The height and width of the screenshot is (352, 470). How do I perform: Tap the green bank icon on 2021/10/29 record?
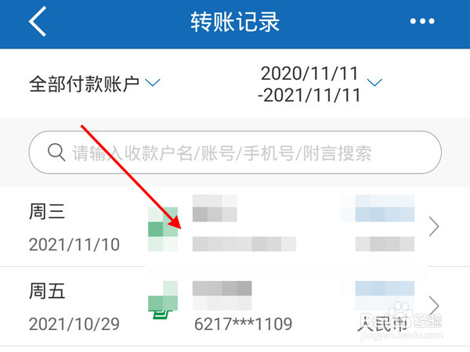point(163,300)
